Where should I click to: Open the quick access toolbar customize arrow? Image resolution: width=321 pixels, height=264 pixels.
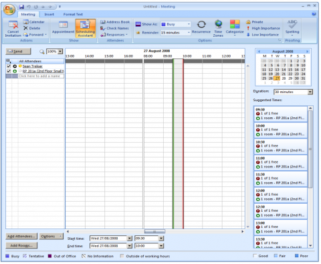pos(60,7)
